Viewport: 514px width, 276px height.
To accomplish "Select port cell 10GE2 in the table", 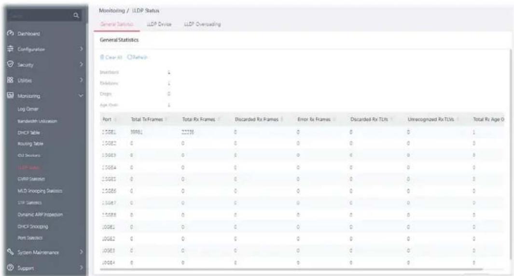I will click(109, 239).
